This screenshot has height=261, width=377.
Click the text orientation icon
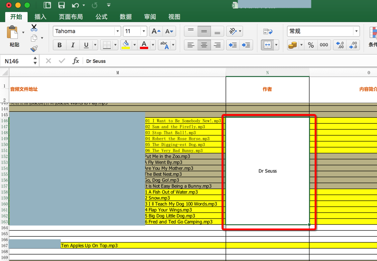[x=233, y=31]
